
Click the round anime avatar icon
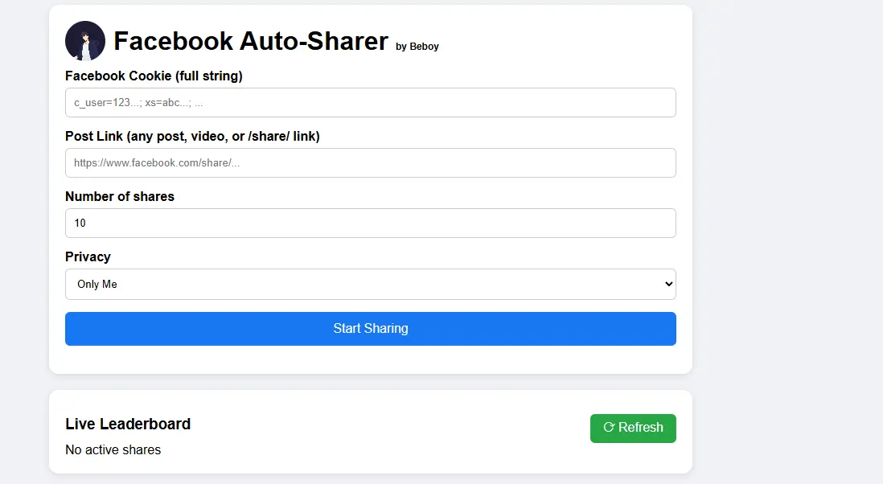point(85,41)
